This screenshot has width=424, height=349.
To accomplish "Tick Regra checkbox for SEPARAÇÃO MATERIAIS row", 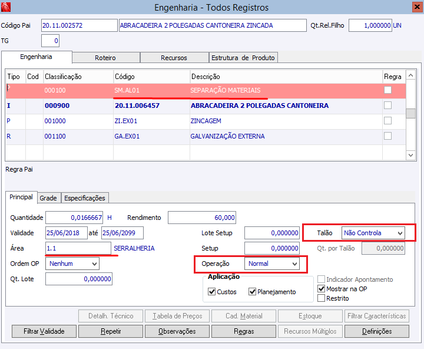I will point(387,90).
